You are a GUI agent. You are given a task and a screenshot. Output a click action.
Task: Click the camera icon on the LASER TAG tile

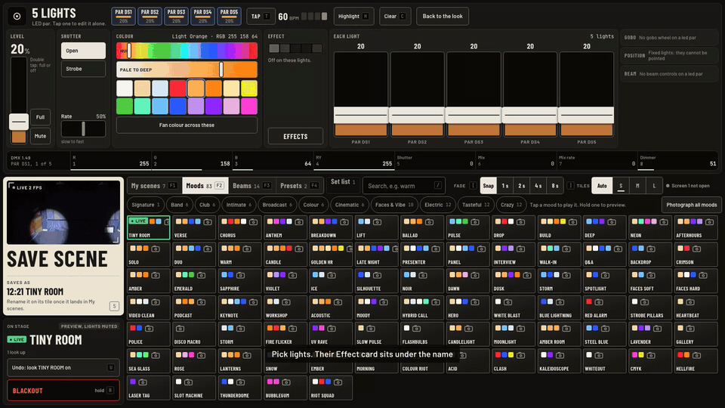(x=143, y=382)
